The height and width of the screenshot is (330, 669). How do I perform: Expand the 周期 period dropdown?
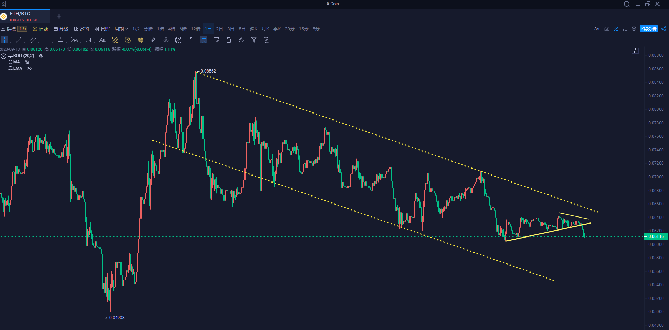[121, 29]
